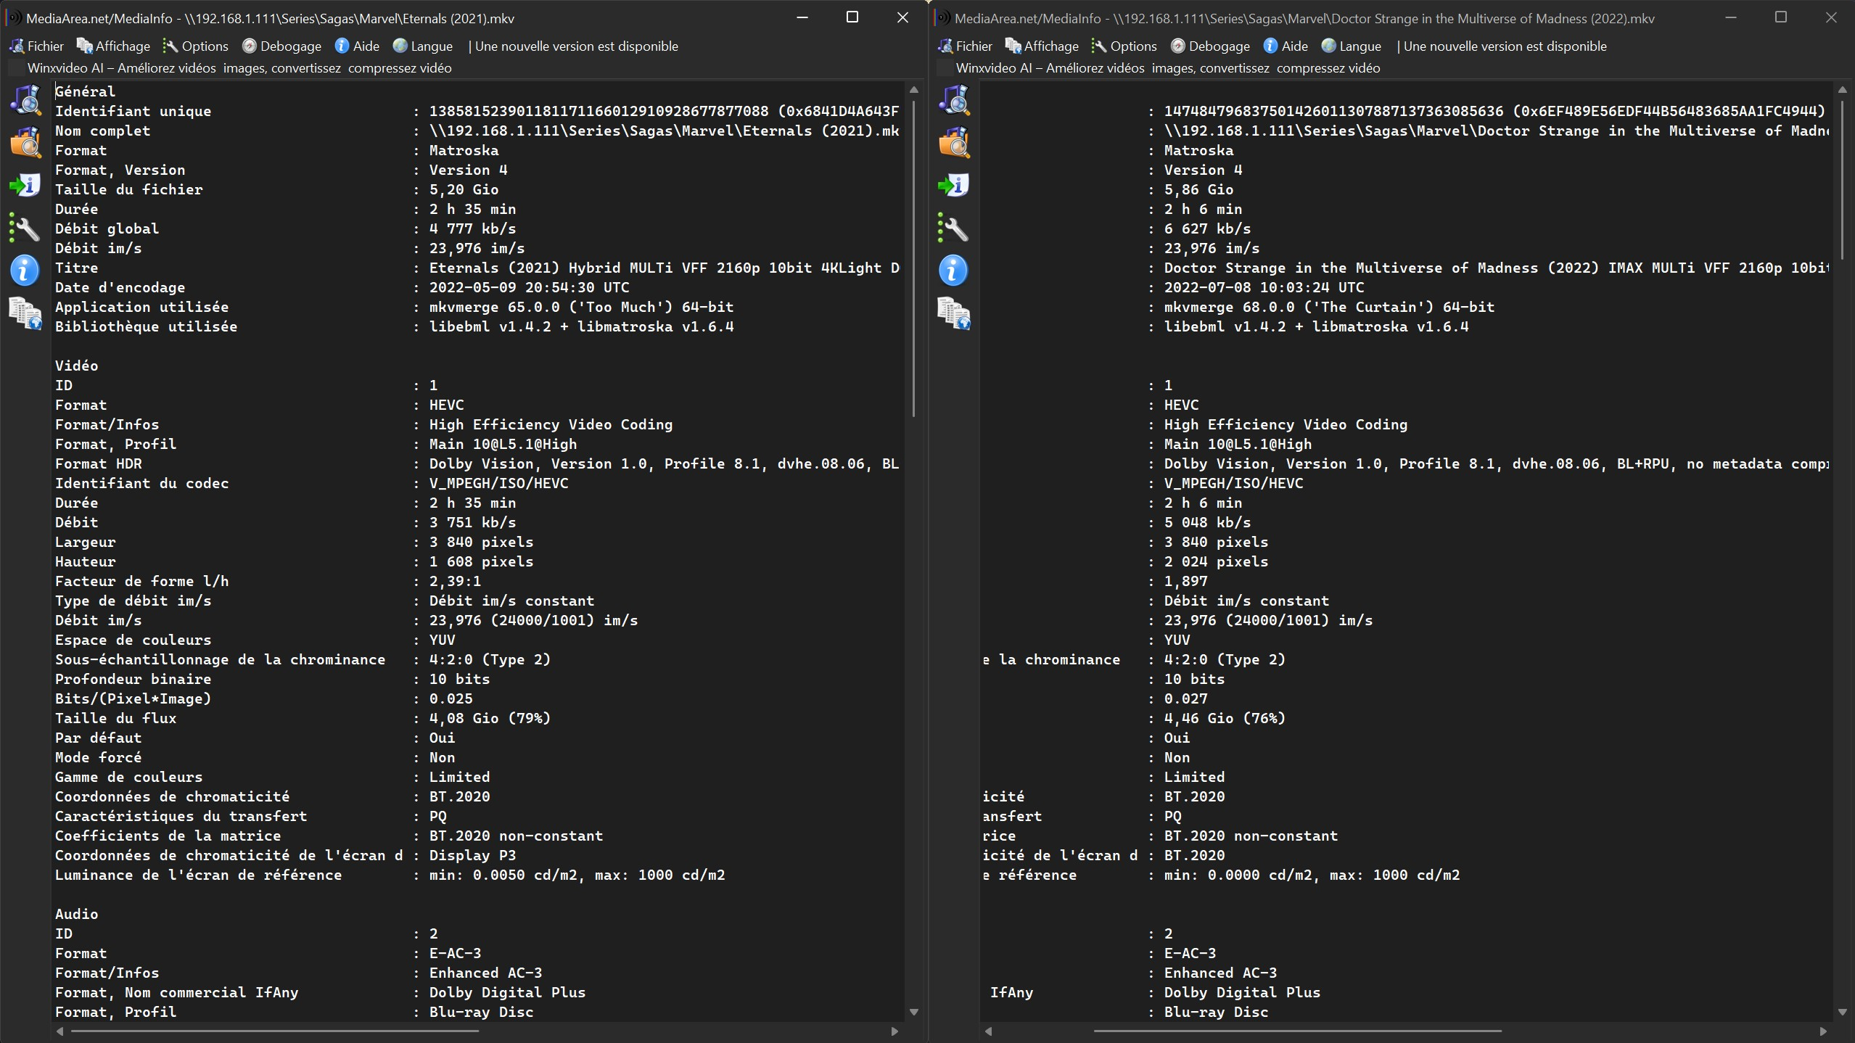Click view-change documents icon in left sidebar

click(x=25, y=313)
